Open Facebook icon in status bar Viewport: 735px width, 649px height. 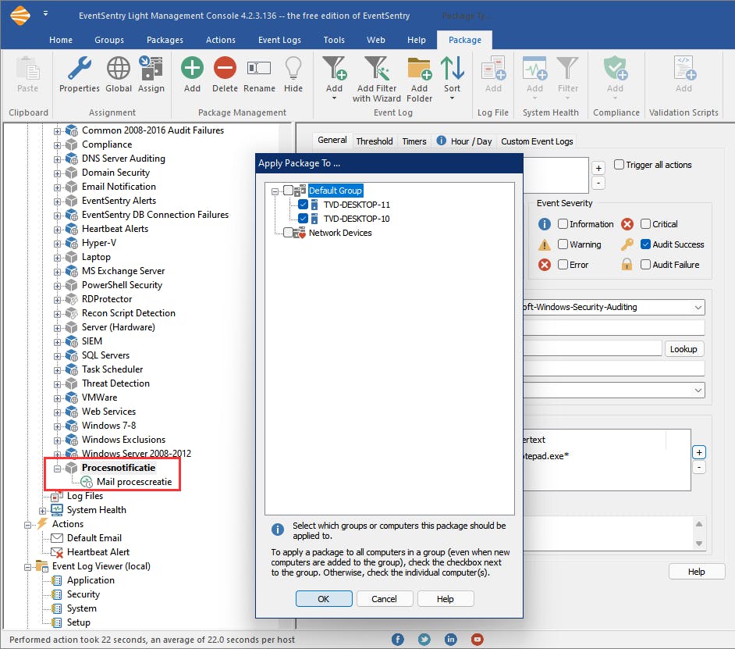[397, 639]
